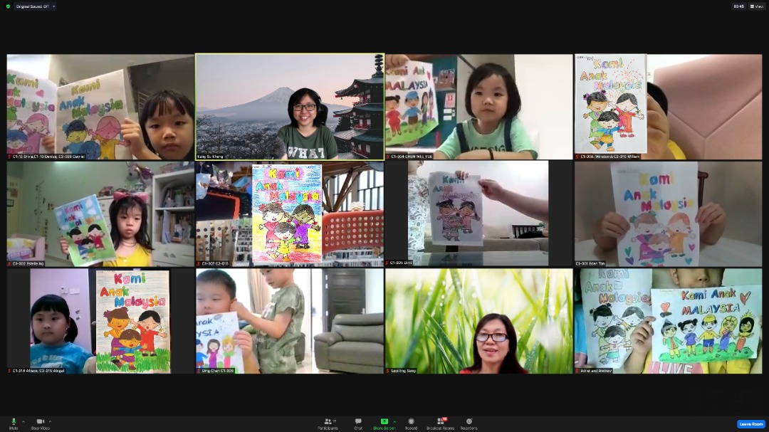
Task: Stop the video camera
Action: (x=40, y=422)
